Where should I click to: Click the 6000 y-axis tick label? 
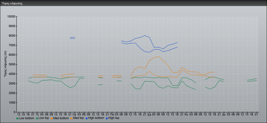pyautogui.click(x=12, y=55)
